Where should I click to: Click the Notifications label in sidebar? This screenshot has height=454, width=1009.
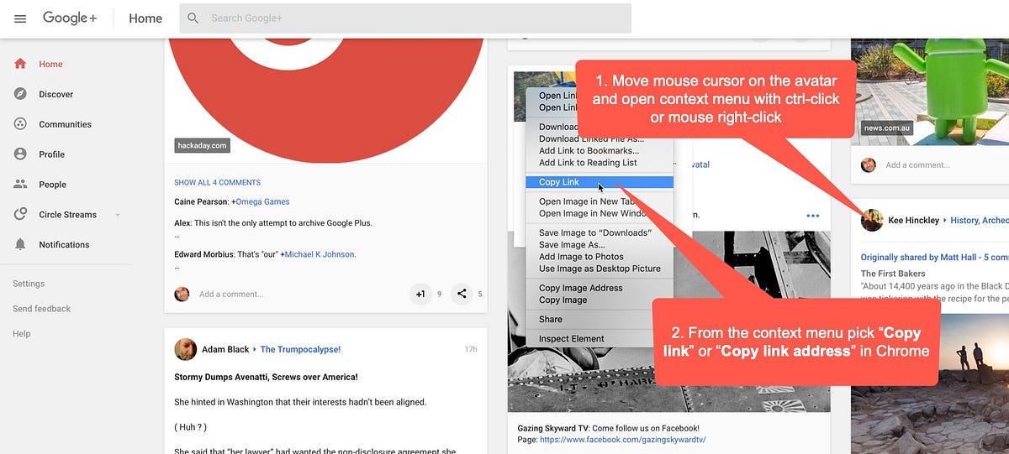(64, 245)
